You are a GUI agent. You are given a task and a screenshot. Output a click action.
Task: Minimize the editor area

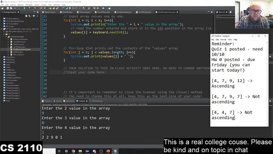[209, 12]
